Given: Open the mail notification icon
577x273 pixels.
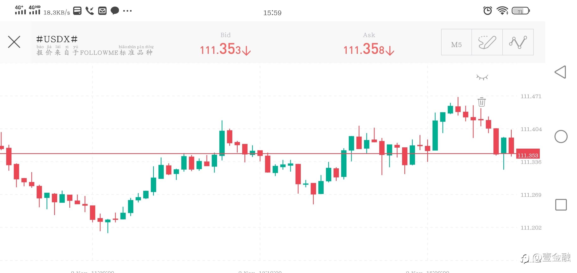Looking at the screenshot, I should 102,11.
